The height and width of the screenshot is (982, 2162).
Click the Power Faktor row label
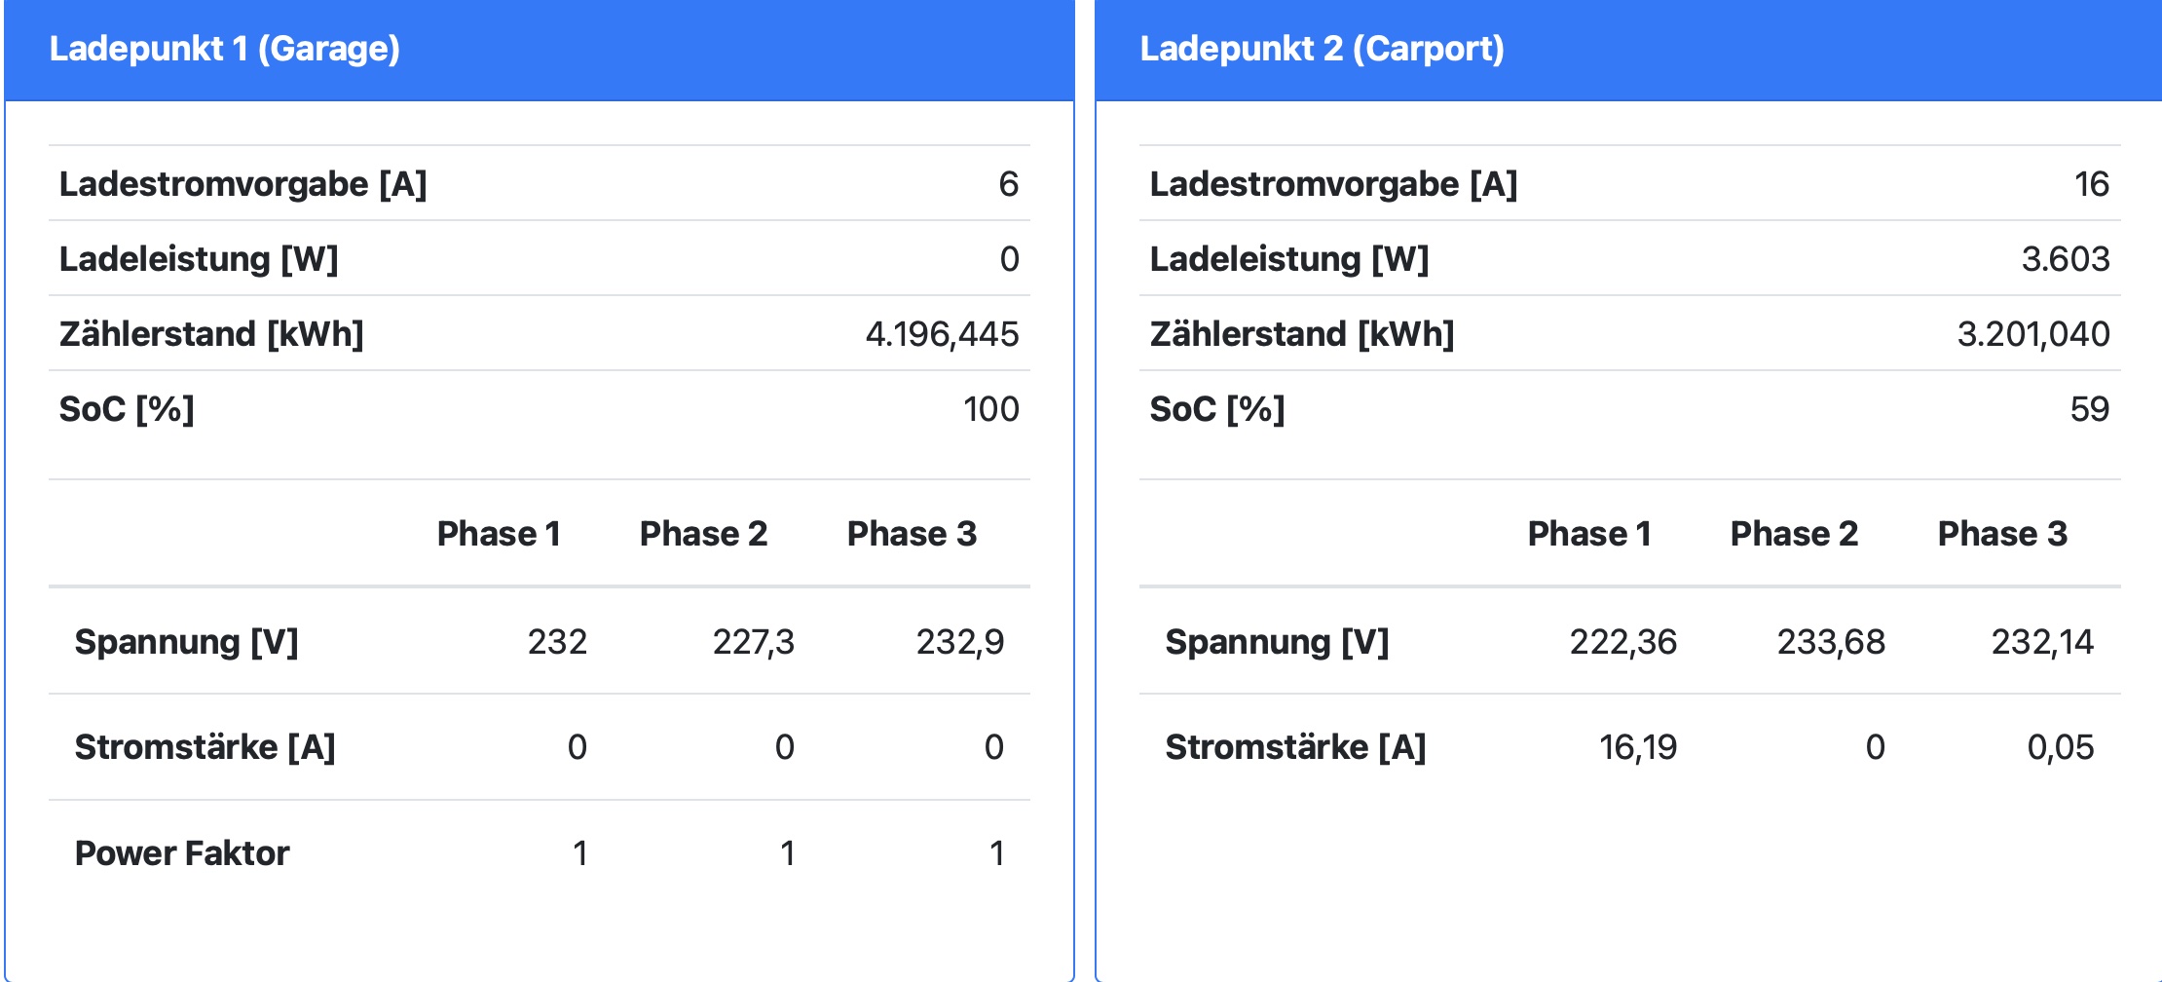(x=182, y=853)
